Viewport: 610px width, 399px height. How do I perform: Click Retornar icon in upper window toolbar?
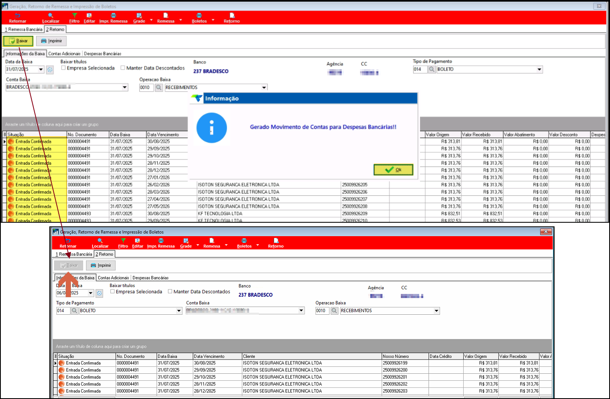[18, 15]
